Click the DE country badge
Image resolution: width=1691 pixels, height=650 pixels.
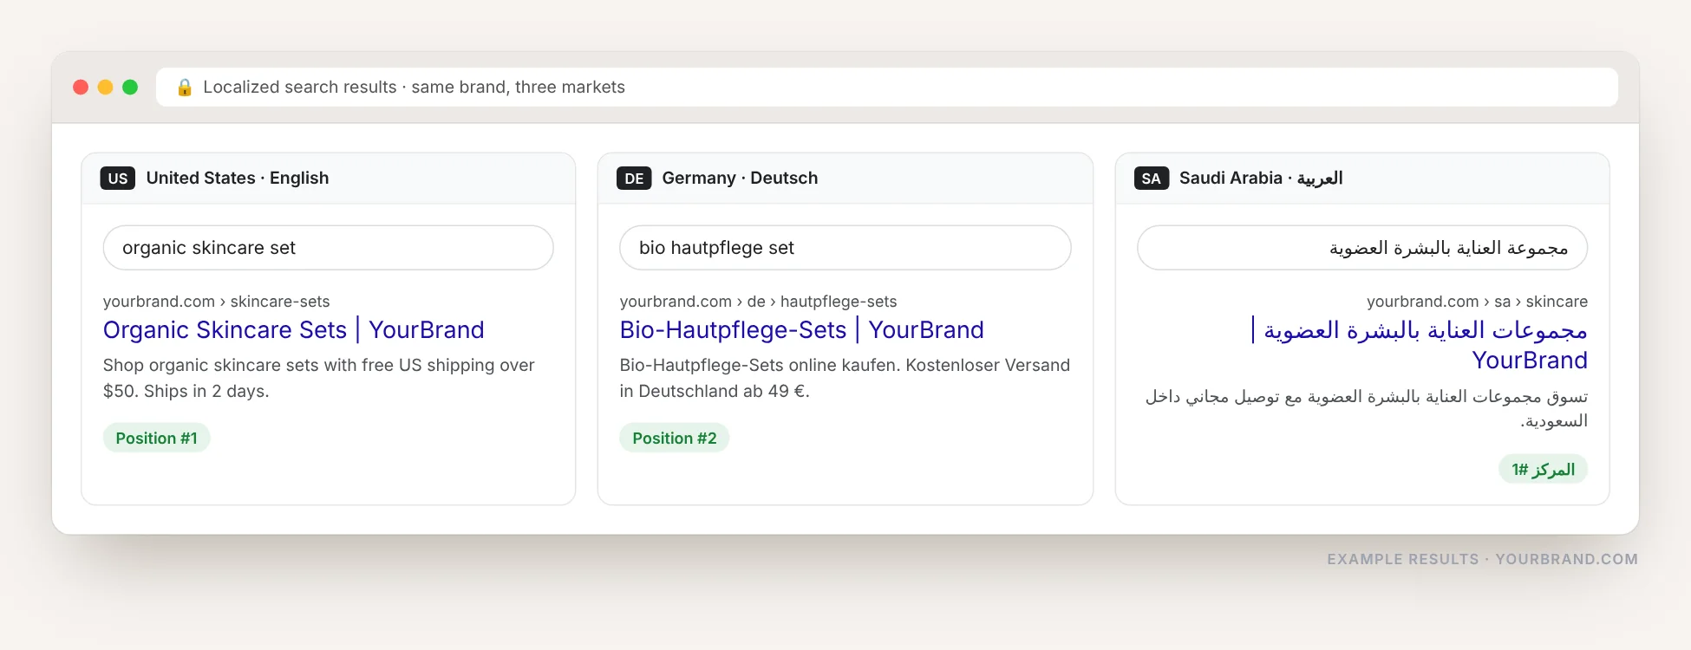634,179
